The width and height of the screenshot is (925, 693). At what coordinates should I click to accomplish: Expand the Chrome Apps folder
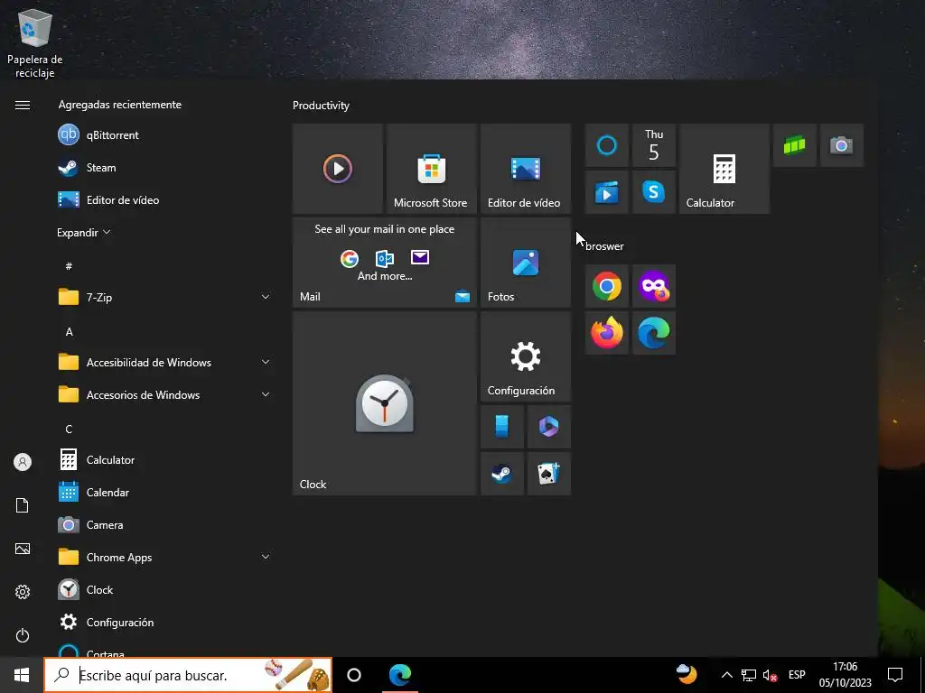pyautogui.click(x=165, y=557)
